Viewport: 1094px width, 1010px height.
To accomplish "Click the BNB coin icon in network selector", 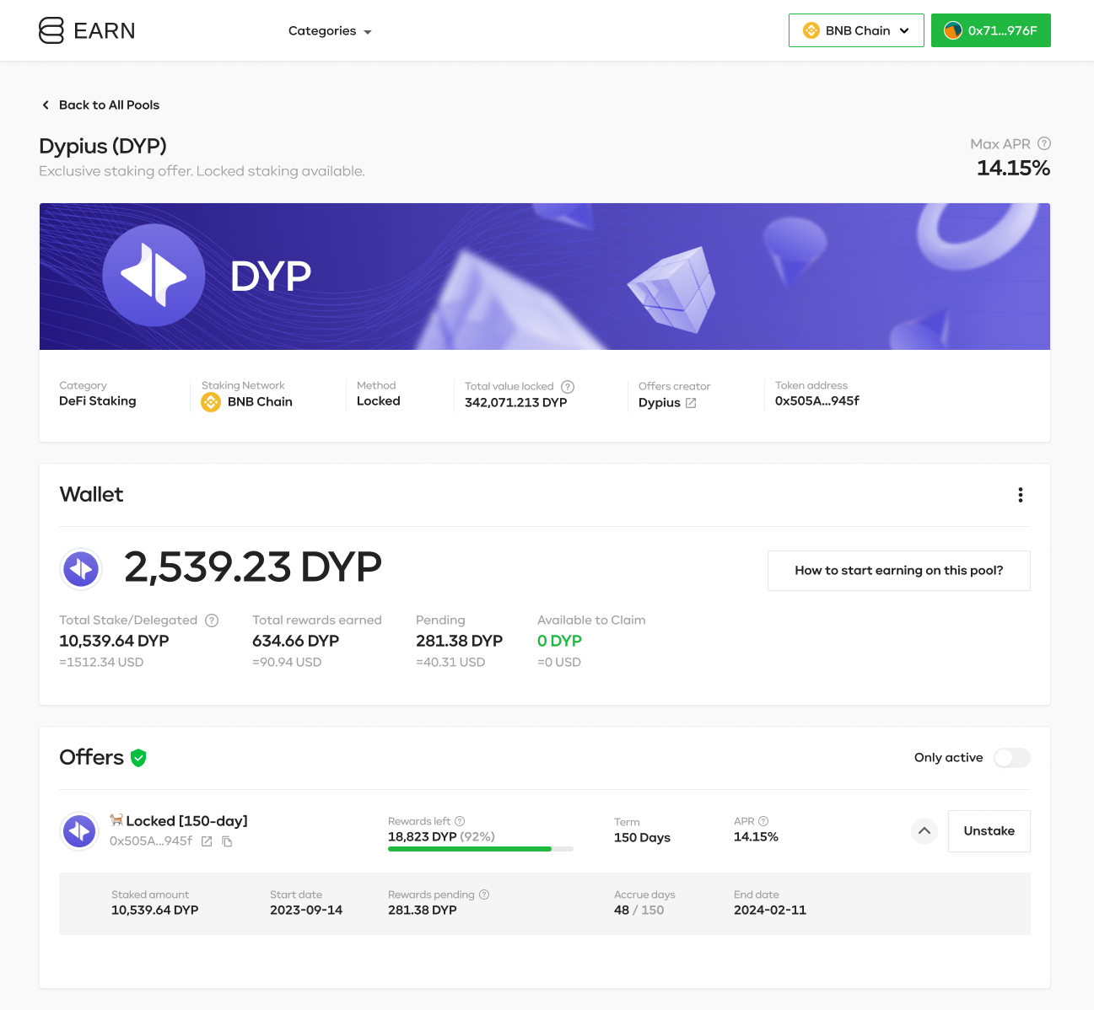I will [811, 30].
